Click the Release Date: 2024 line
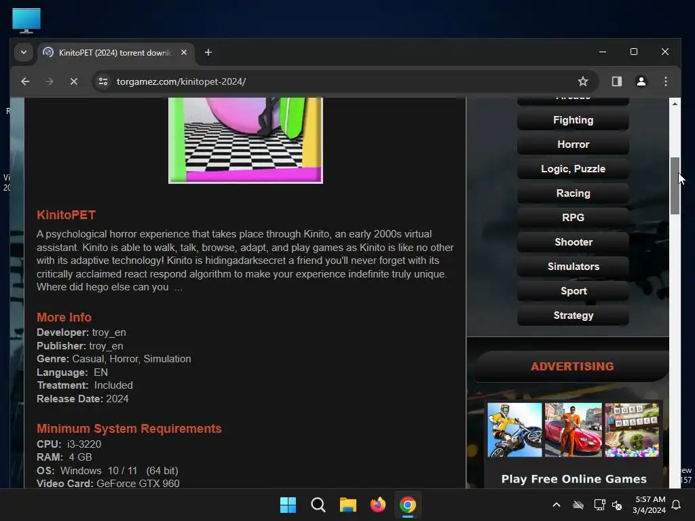 [82, 399]
